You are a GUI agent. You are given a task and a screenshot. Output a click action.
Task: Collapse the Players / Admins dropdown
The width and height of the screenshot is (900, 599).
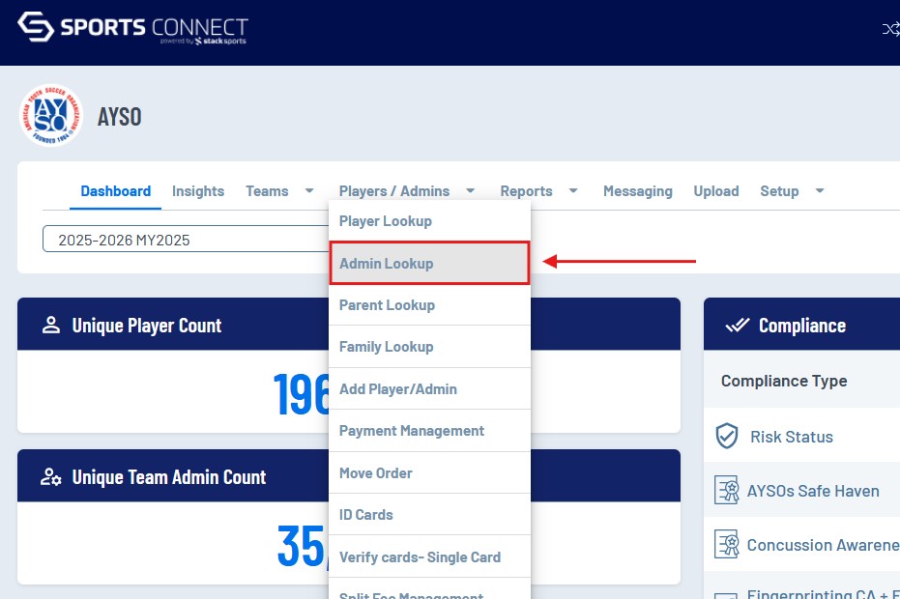[470, 191]
